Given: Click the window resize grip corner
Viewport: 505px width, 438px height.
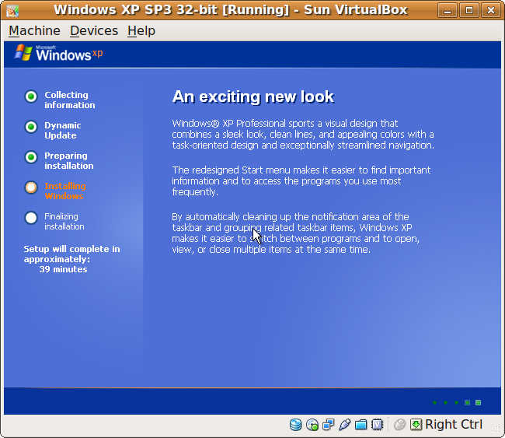Looking at the screenshot, I should (x=496, y=429).
